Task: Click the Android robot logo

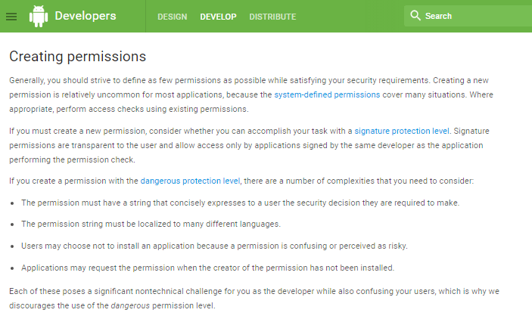Action: (x=39, y=17)
